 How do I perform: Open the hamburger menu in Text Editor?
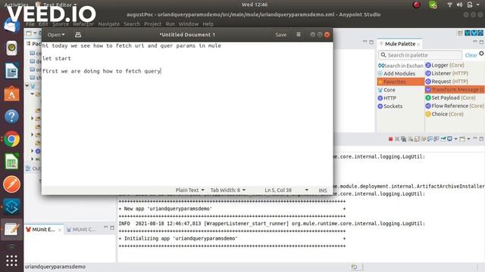coord(299,35)
